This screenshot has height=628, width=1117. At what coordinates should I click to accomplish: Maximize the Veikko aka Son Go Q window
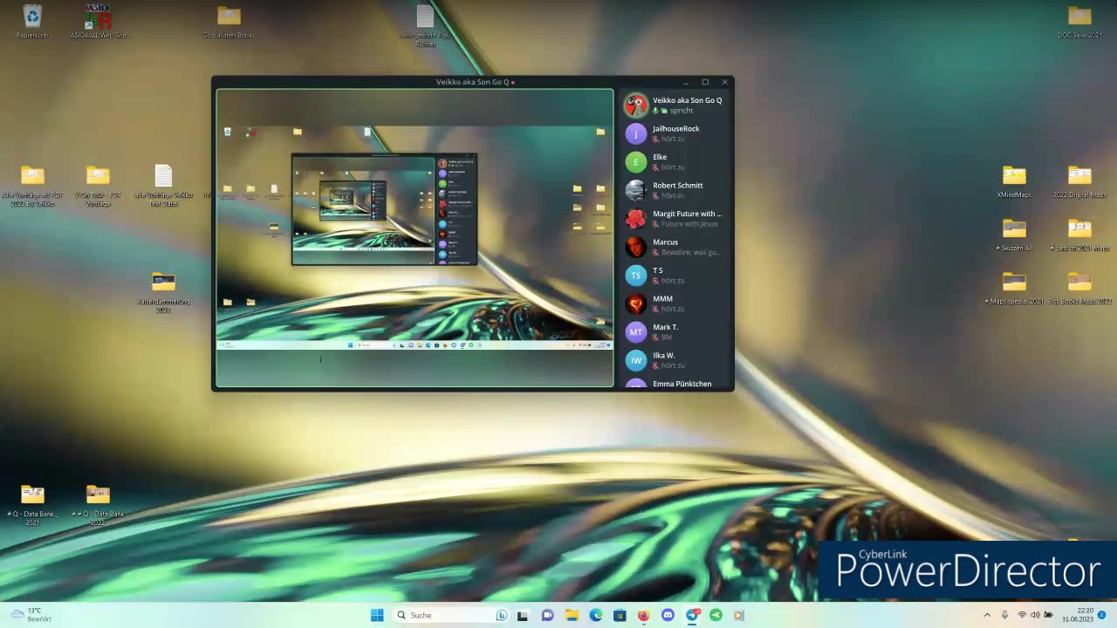[x=705, y=82]
